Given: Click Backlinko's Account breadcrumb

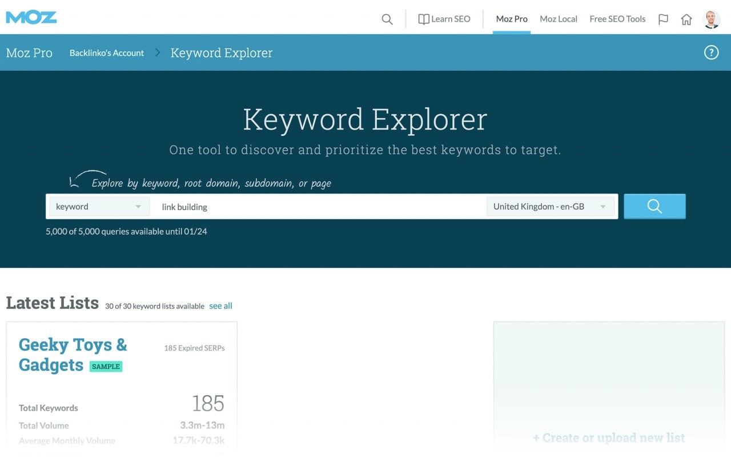Looking at the screenshot, I should (x=107, y=53).
